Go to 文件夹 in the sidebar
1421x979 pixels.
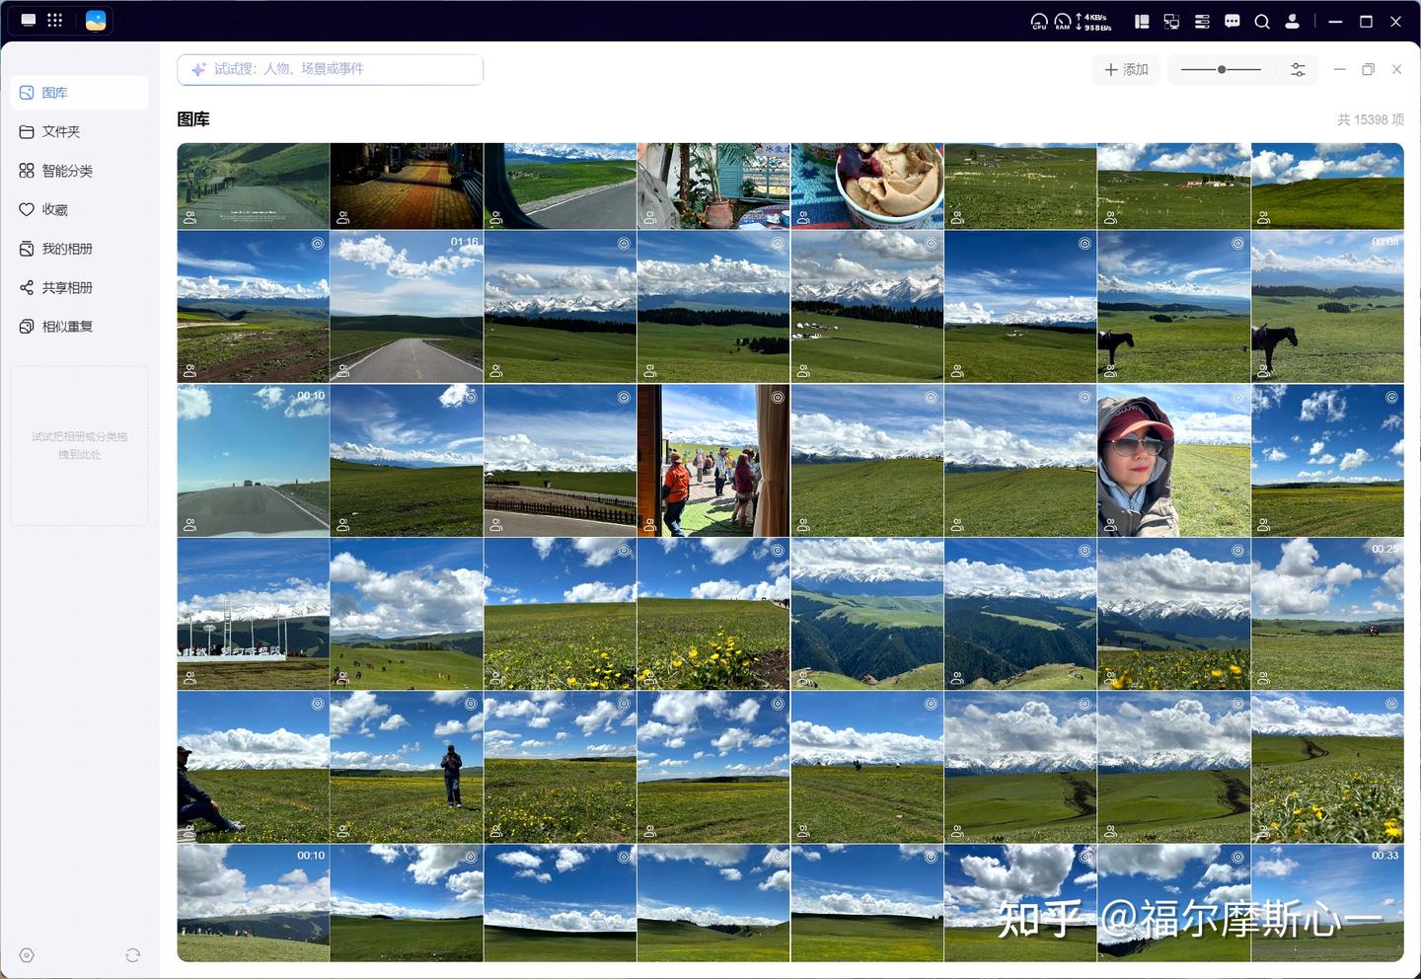coord(80,131)
